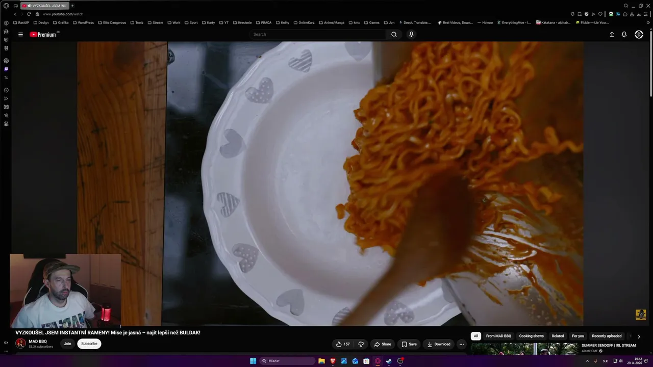Start voice search with the microphone
This screenshot has height=367, width=653.
click(411, 35)
